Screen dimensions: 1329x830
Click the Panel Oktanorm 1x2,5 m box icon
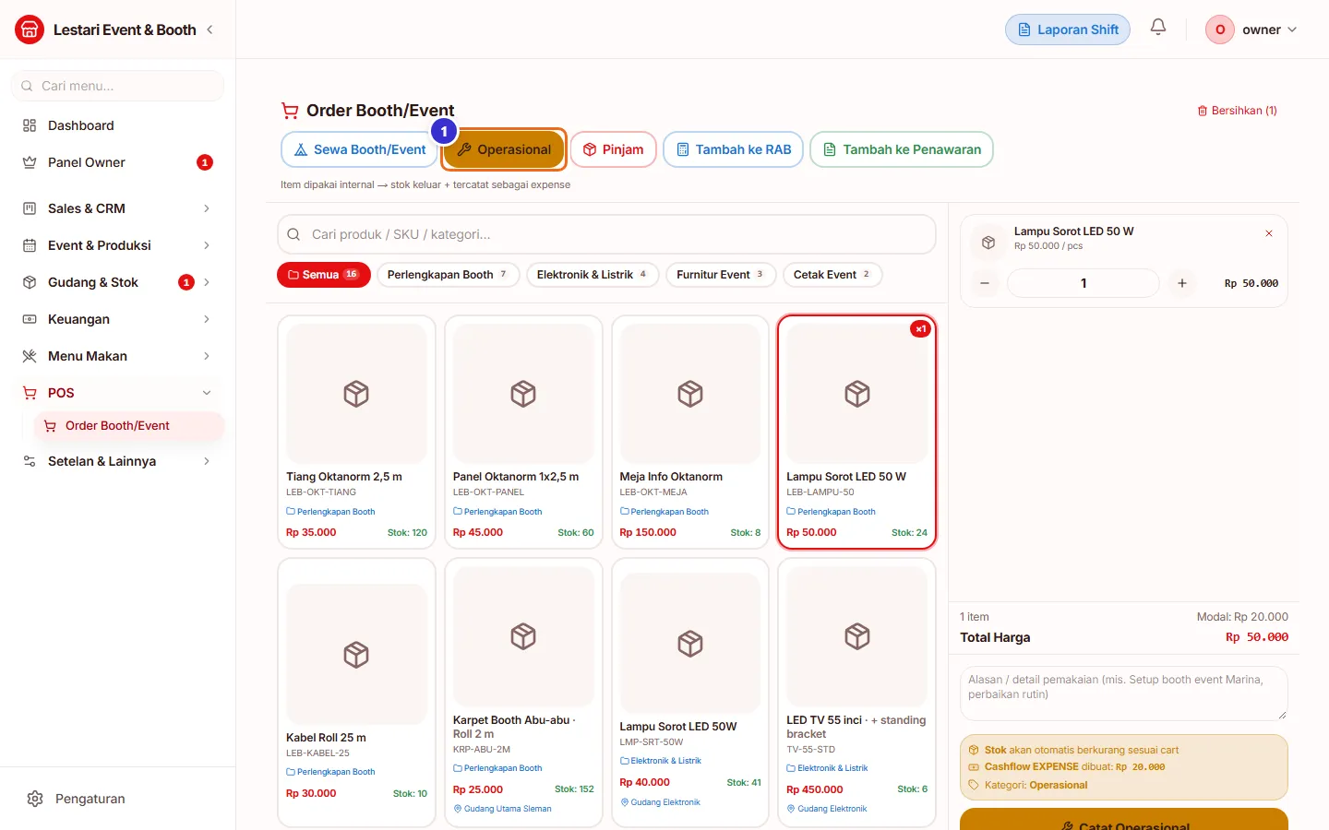(x=523, y=394)
